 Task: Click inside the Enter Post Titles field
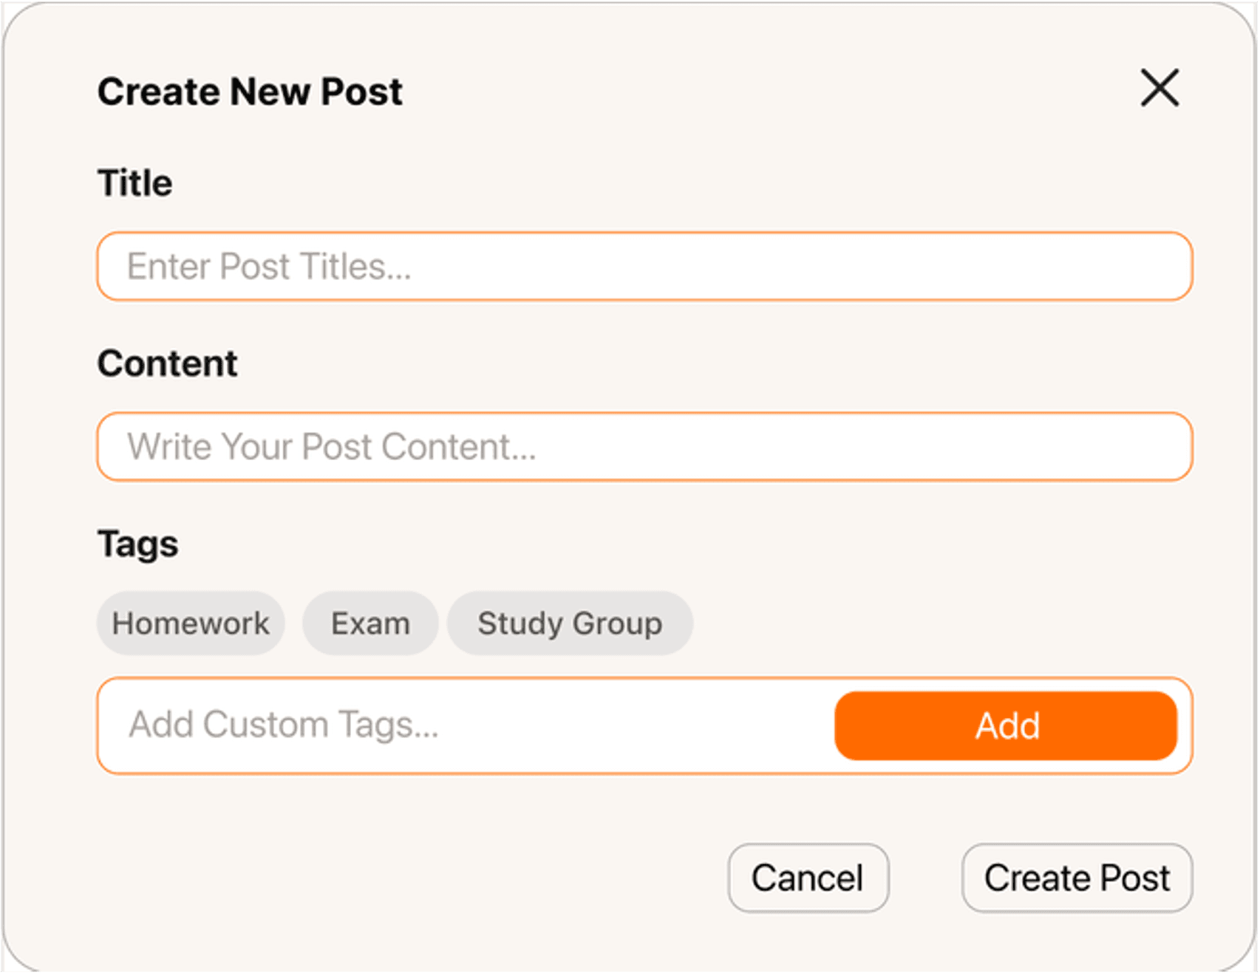coord(643,266)
